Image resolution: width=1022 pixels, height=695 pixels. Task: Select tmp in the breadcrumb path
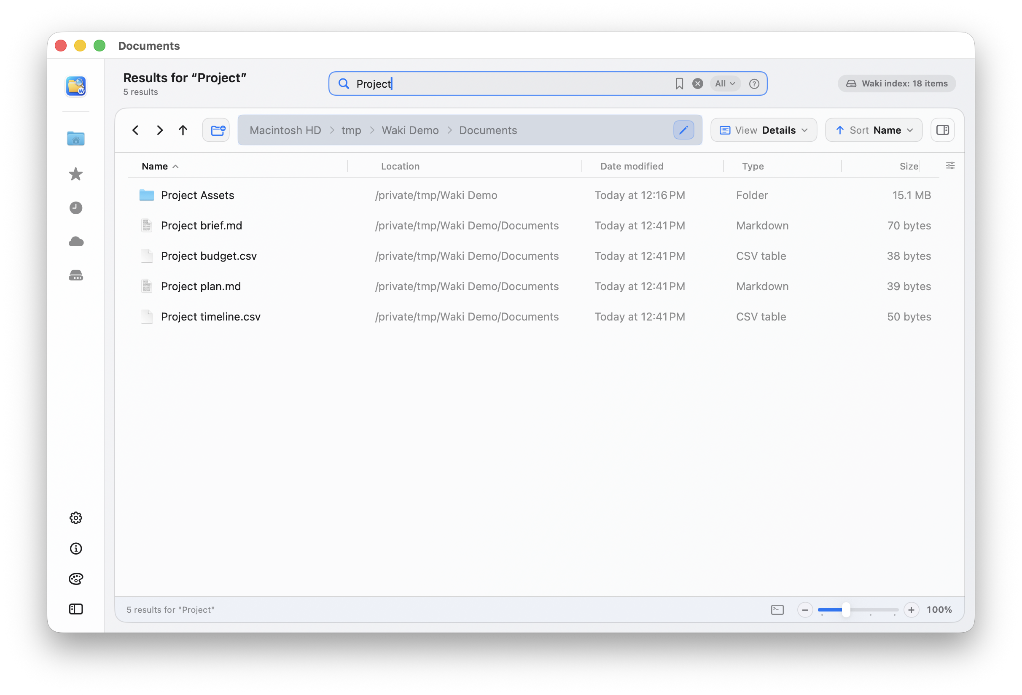[351, 130]
